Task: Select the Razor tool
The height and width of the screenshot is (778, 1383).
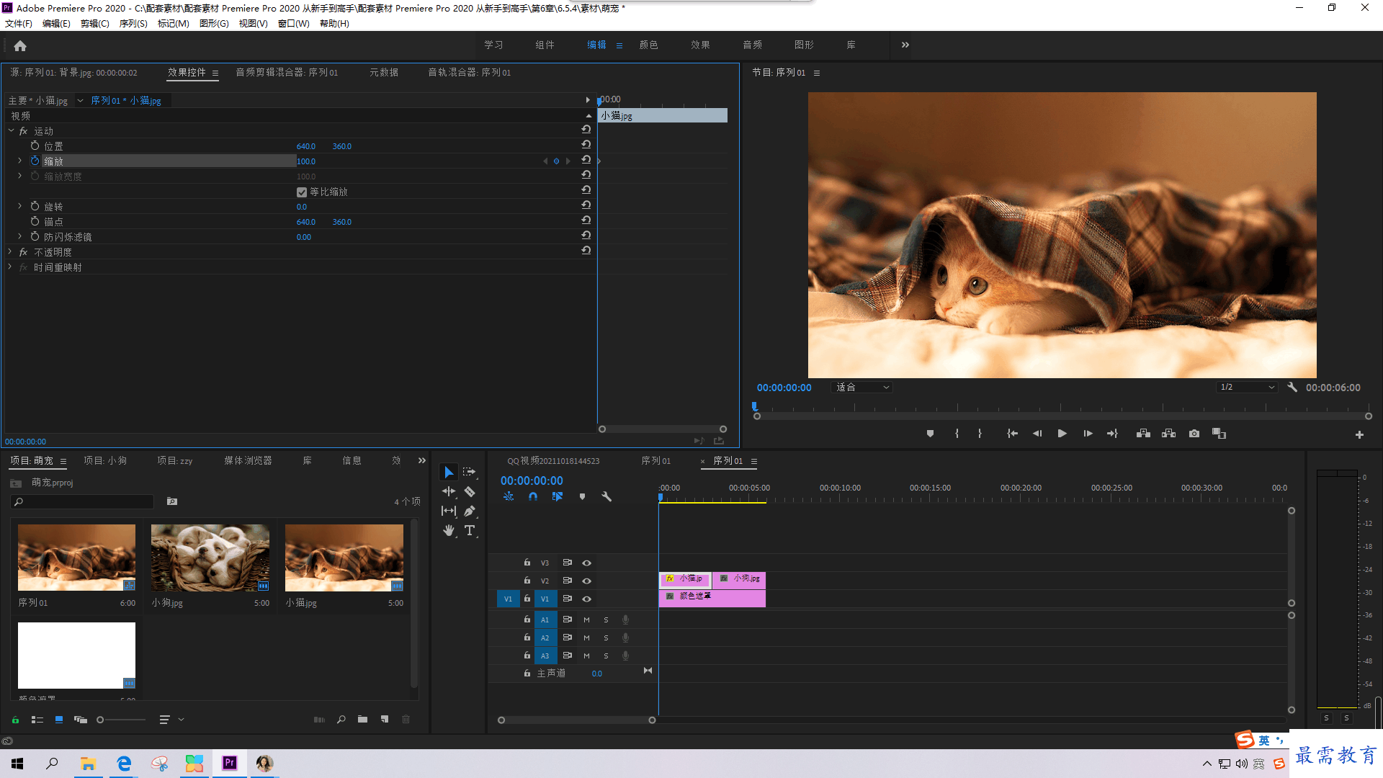Action: tap(470, 491)
